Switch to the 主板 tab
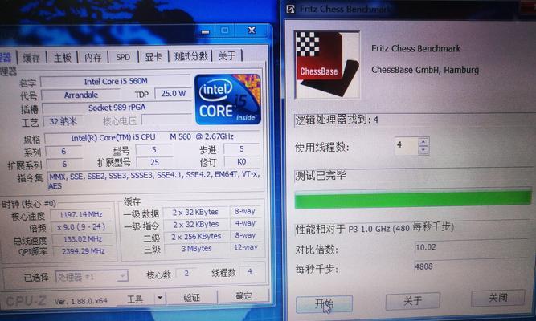Viewport: 536px width, 321px height. 62,57
